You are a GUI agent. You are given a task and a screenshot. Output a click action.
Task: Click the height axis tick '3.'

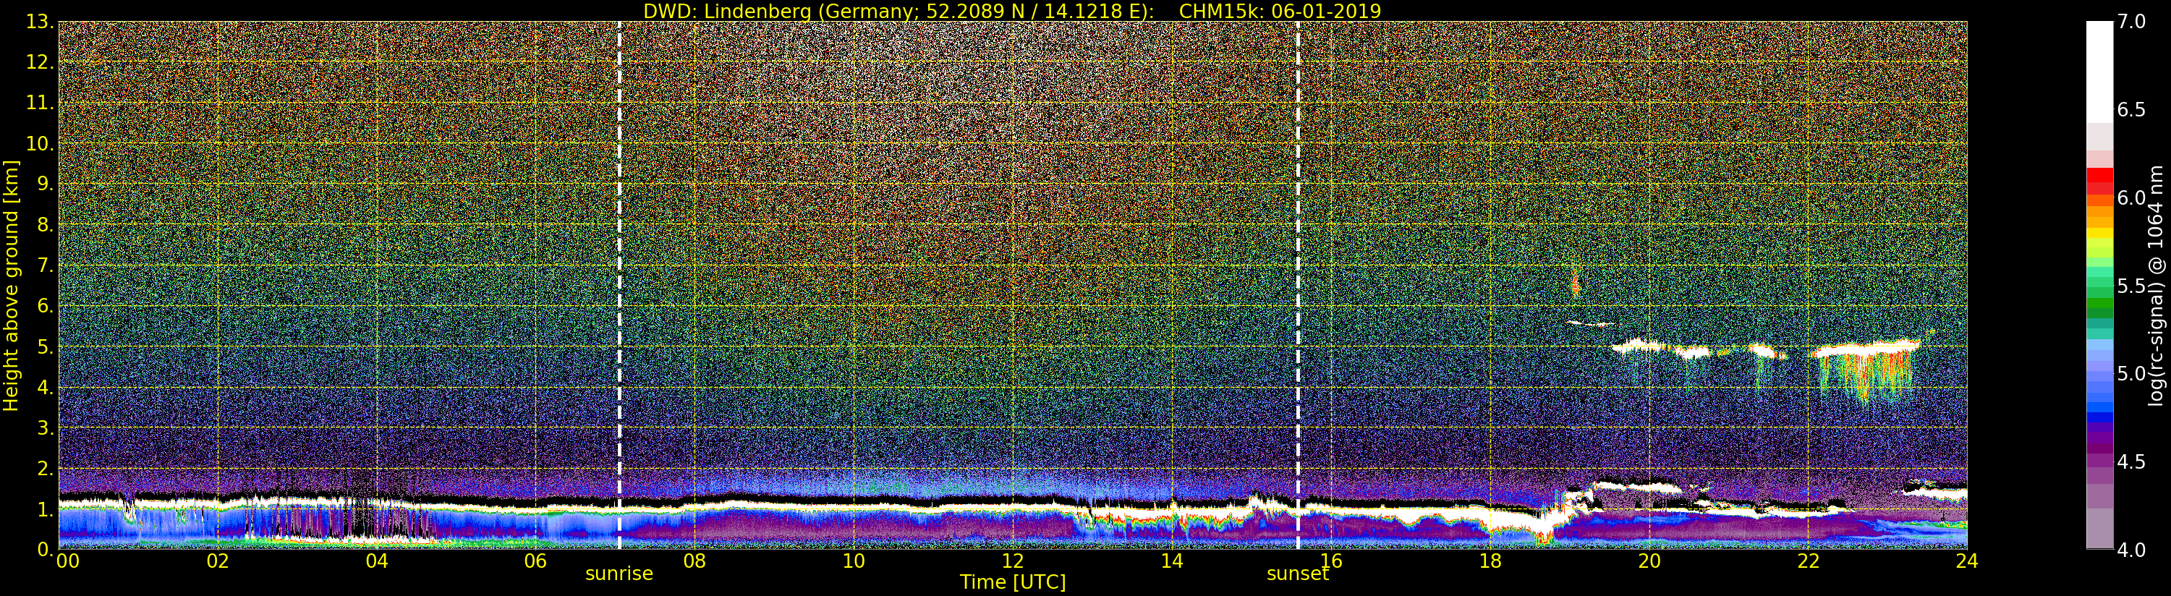46,427
